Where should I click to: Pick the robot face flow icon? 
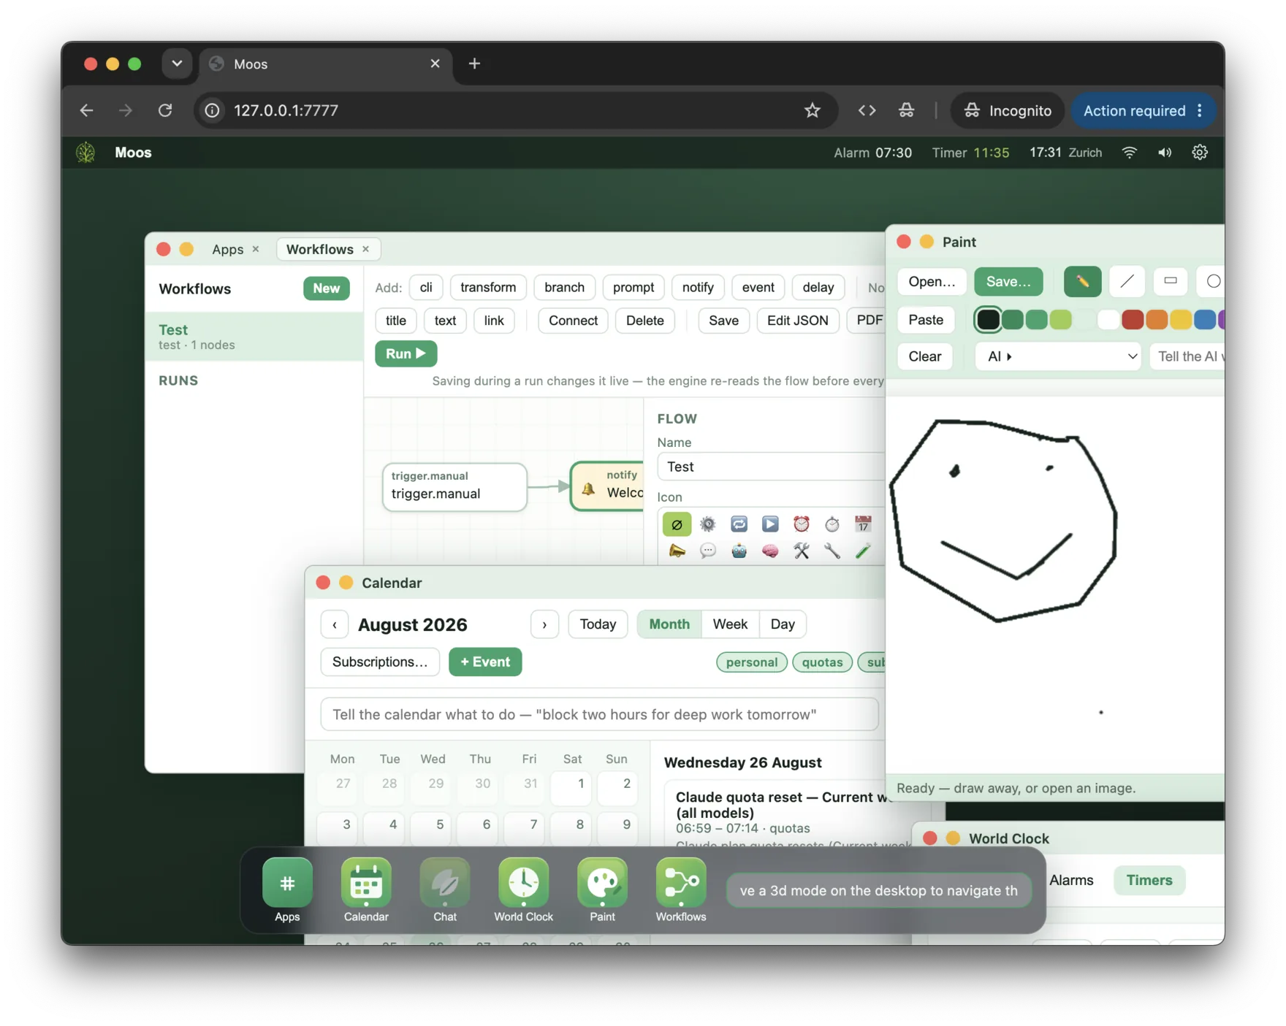739,551
